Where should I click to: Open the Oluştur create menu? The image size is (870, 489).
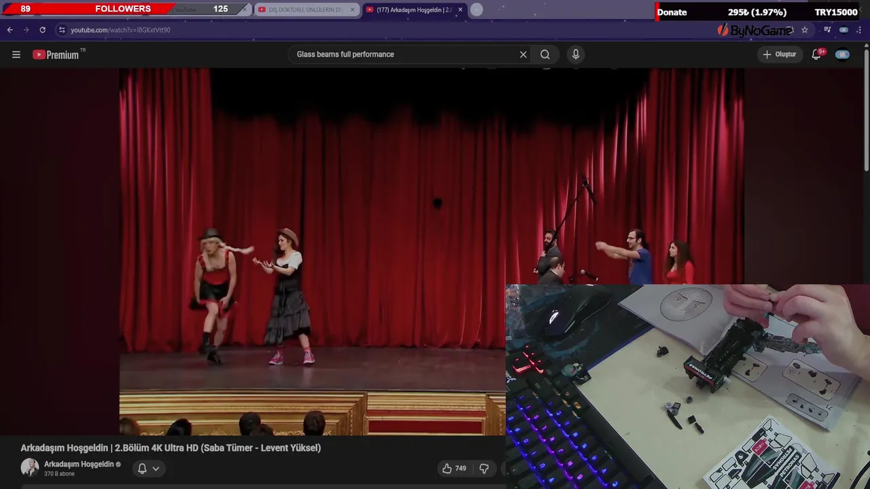coord(780,54)
